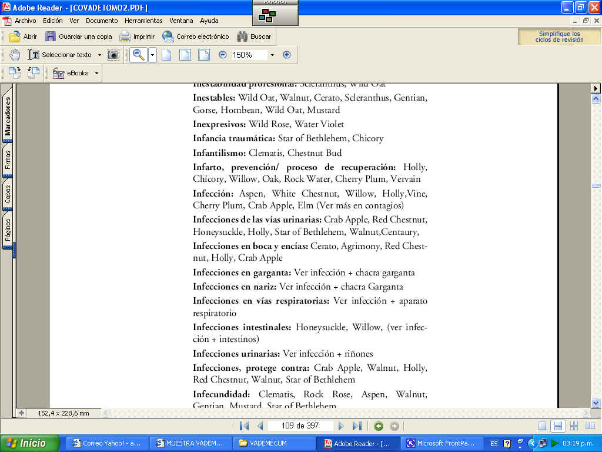The width and height of the screenshot is (602, 452).
Task: Open a file with Abrir button
Action: click(x=23, y=36)
